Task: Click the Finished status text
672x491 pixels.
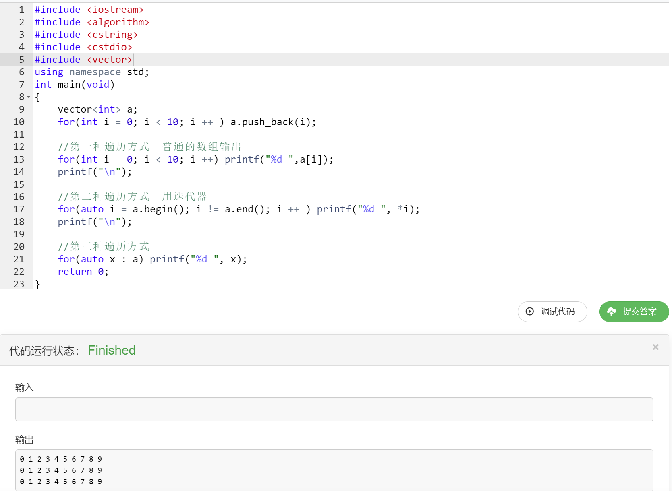Action: 112,350
